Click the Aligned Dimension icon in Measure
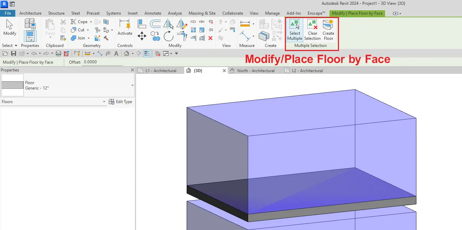This screenshot has height=230, width=462. [x=245, y=36]
